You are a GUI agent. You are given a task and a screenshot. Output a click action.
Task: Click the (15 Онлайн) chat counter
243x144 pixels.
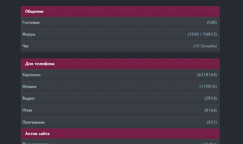(x=205, y=46)
